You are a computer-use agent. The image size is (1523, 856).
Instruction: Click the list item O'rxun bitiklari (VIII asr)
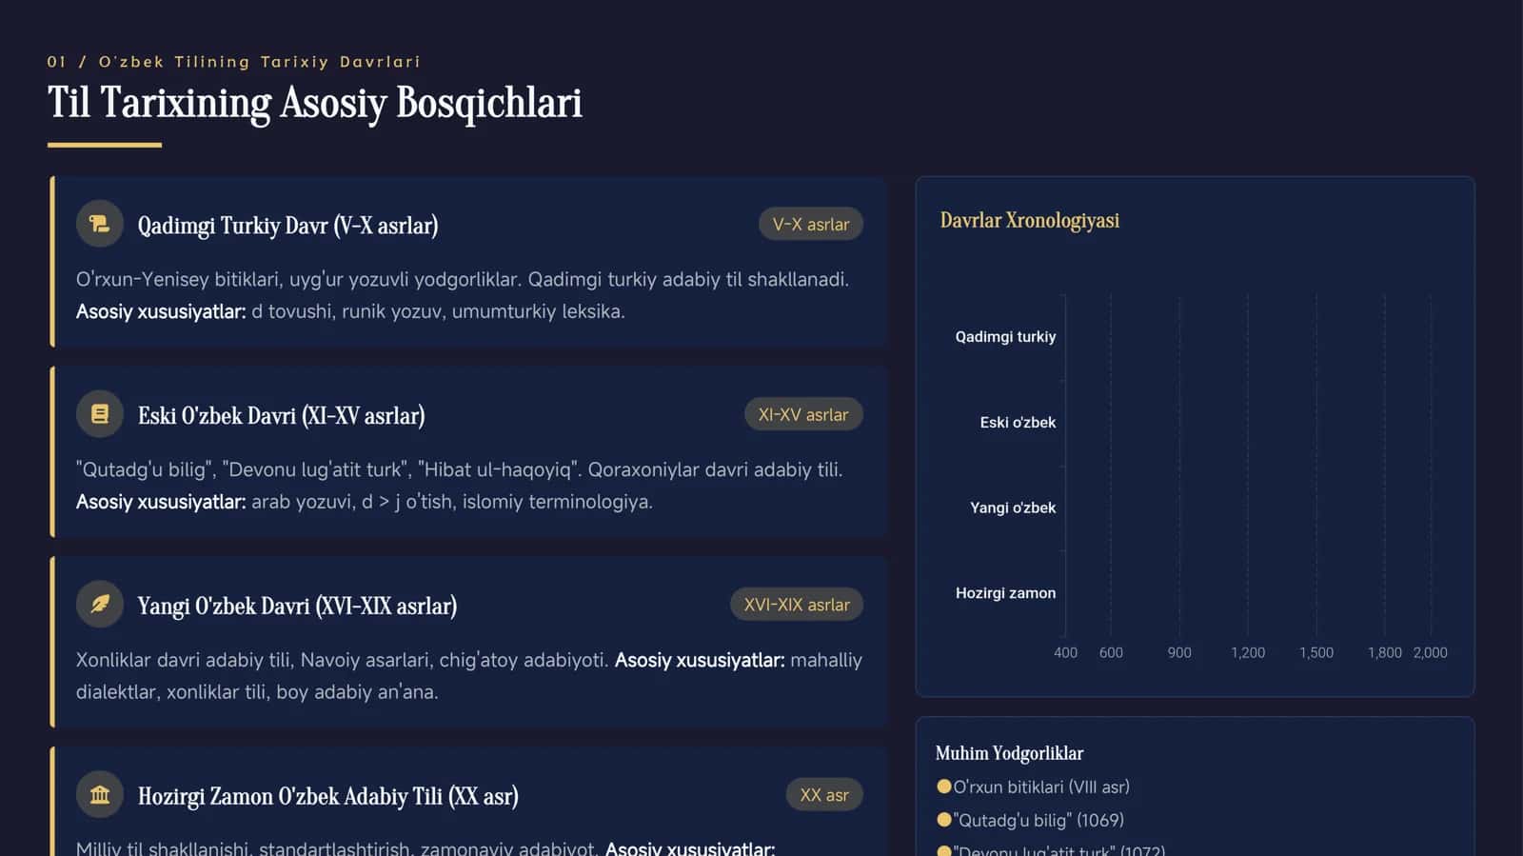pyautogui.click(x=1041, y=787)
